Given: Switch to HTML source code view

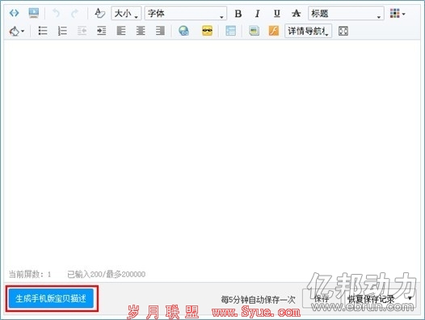Looking at the screenshot, I should point(14,13).
